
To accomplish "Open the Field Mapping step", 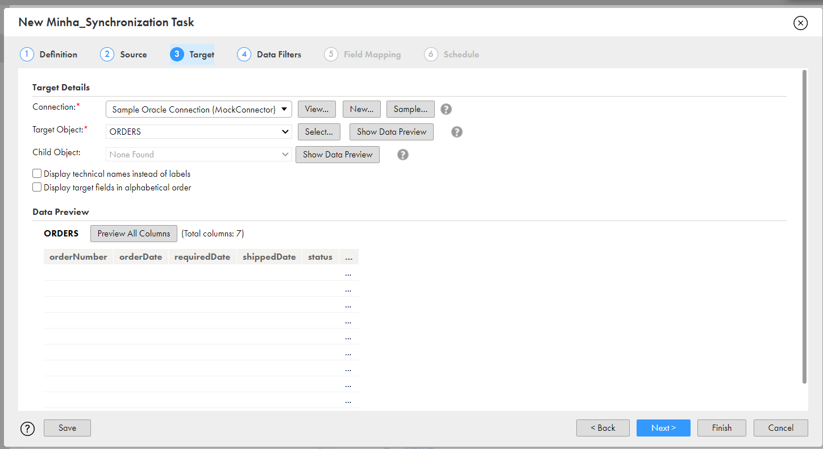I will [x=363, y=55].
